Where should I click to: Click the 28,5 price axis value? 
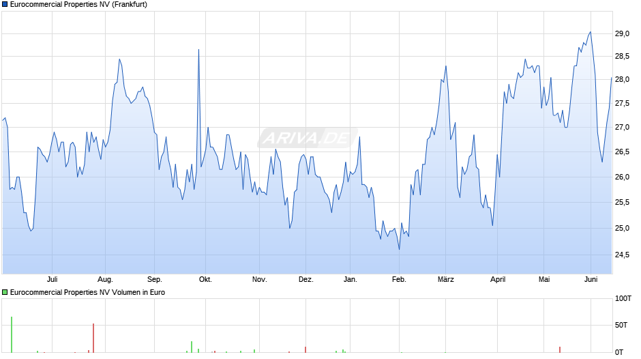point(622,56)
